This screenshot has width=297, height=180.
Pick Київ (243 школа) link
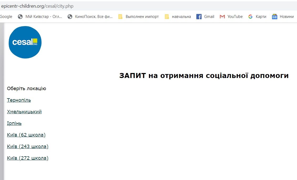(x=28, y=147)
